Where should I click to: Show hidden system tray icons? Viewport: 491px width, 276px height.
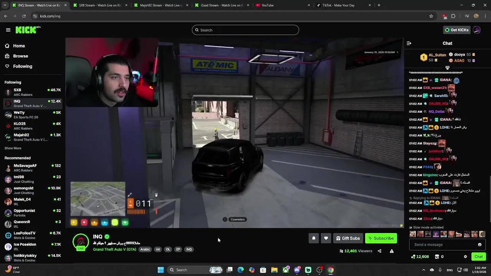tap(423, 270)
